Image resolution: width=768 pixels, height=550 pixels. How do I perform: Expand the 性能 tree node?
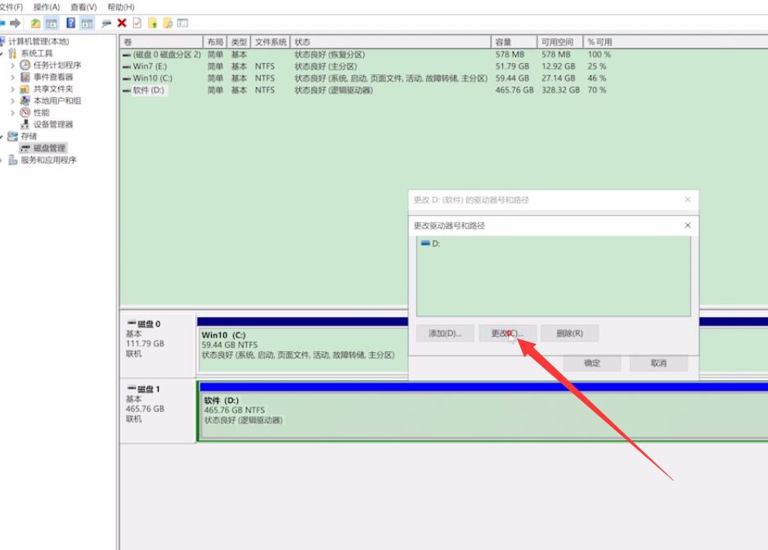pyautogui.click(x=13, y=113)
